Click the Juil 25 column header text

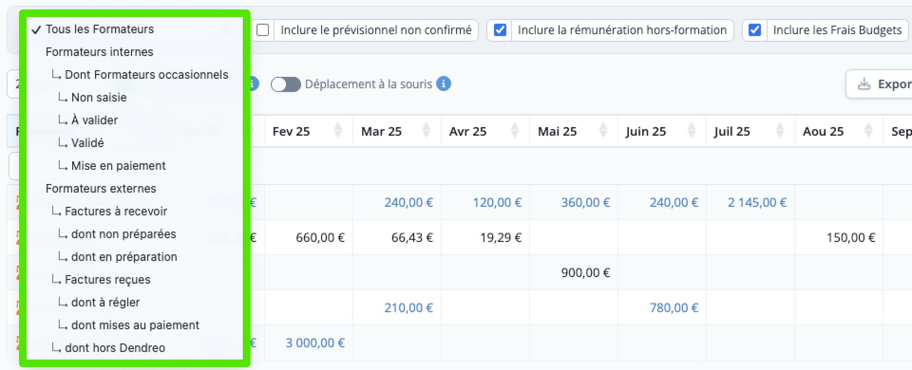tap(732, 131)
